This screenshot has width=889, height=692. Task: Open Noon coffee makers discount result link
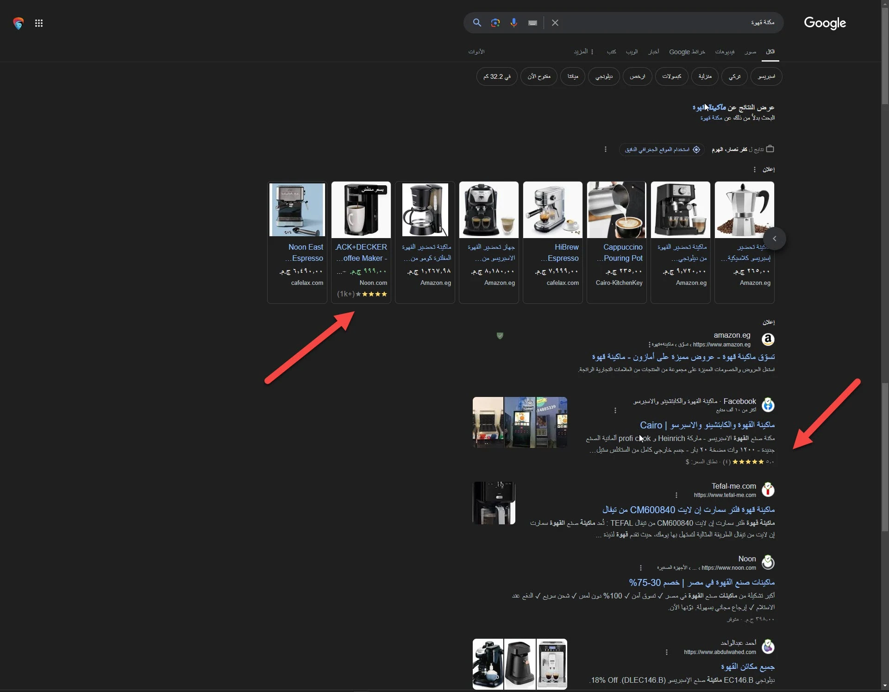pos(701,582)
